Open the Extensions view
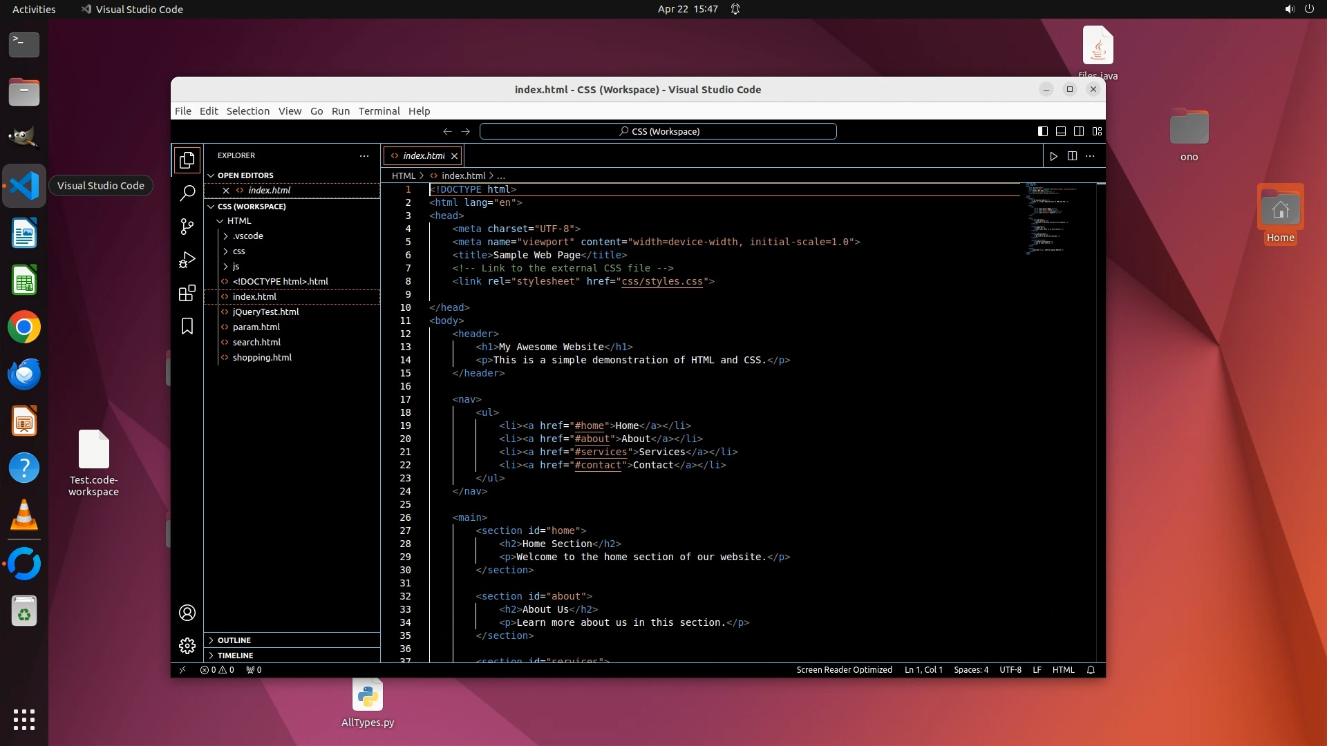This screenshot has width=1327, height=746. pos(187,294)
